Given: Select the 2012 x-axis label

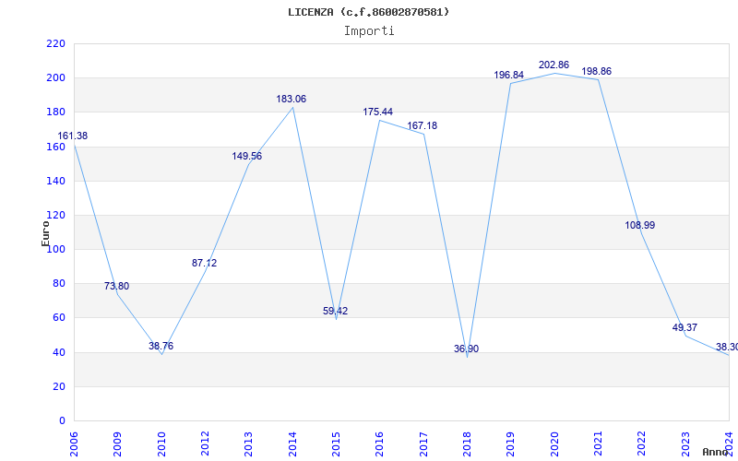Looking at the screenshot, I should coord(205,443).
